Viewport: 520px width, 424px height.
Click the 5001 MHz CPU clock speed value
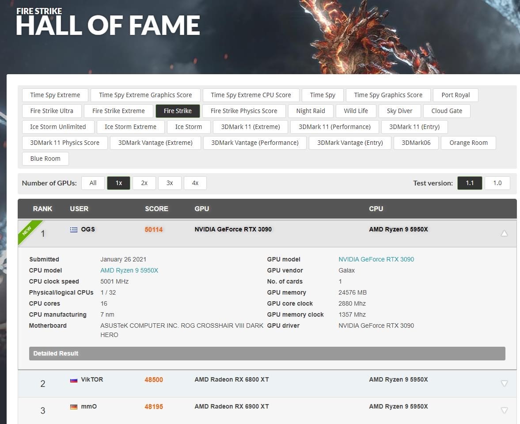tap(114, 281)
